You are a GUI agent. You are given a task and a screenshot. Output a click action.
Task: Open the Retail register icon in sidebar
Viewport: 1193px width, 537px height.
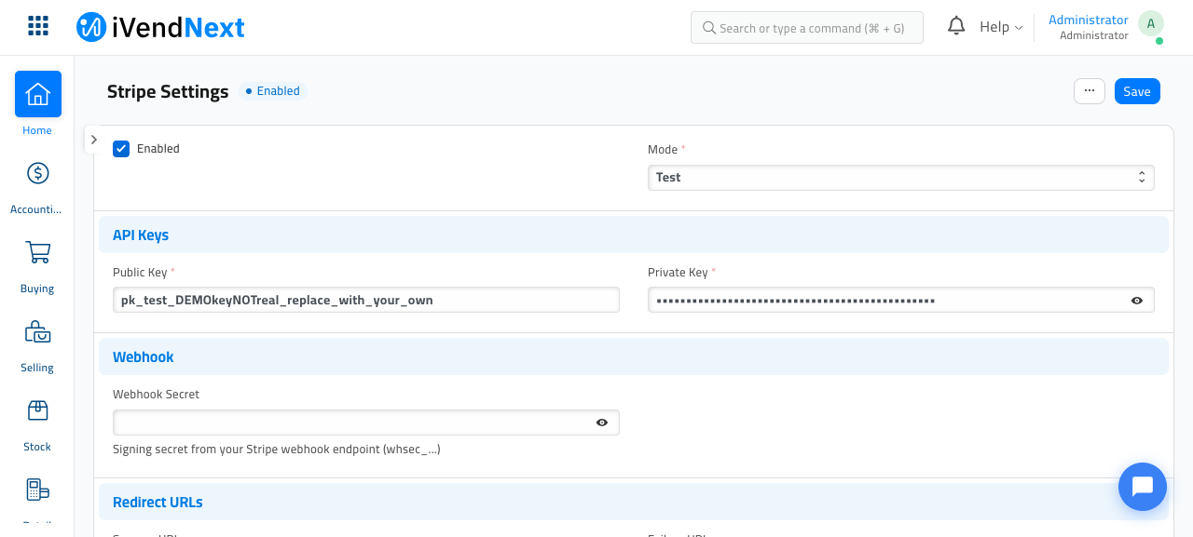pos(38,490)
